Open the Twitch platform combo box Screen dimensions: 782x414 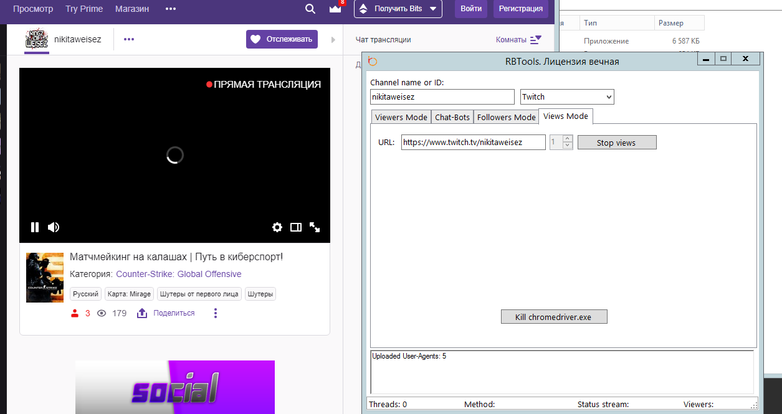567,96
